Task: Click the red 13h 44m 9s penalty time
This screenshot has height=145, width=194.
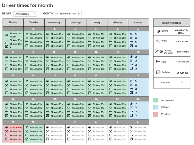Action: 16,127
